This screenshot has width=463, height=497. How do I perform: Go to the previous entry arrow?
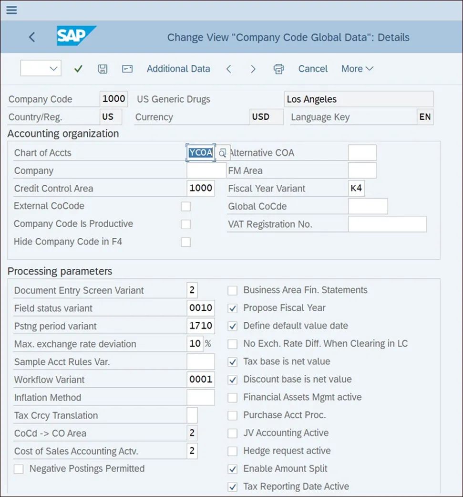(x=229, y=69)
